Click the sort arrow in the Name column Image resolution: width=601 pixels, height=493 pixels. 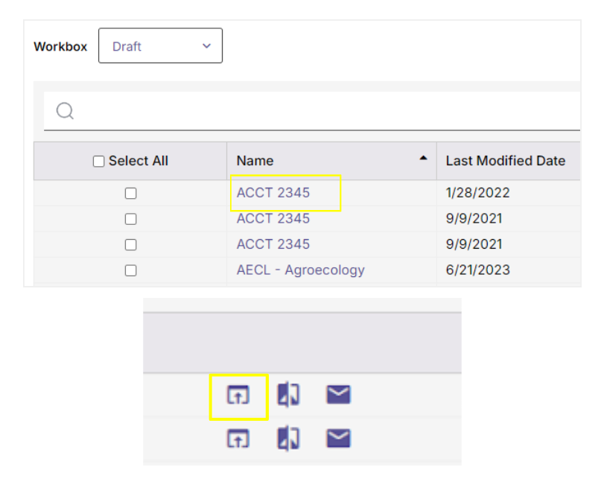[x=423, y=159]
